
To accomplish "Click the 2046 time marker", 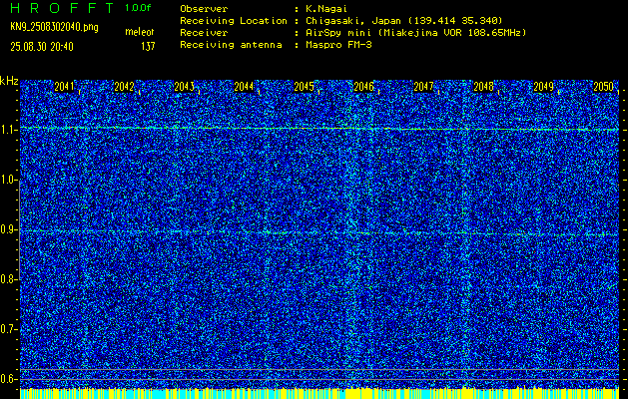I will pos(363,87).
